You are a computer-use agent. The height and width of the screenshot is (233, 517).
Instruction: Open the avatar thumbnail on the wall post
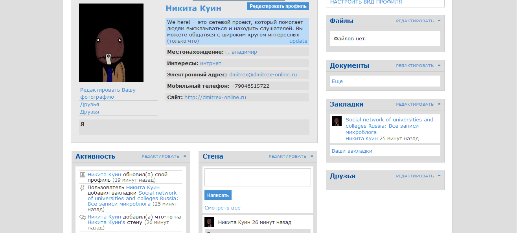pos(209,222)
